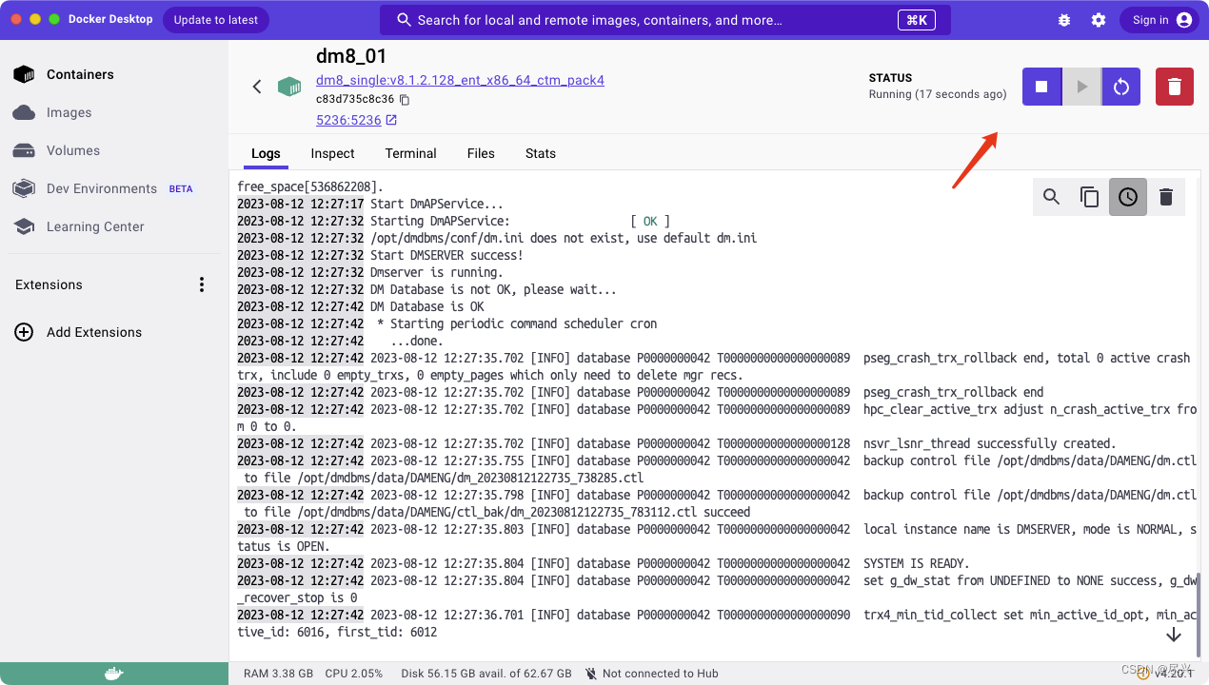The image size is (1209, 685).
Task: Search within the container logs
Action: click(x=1051, y=197)
